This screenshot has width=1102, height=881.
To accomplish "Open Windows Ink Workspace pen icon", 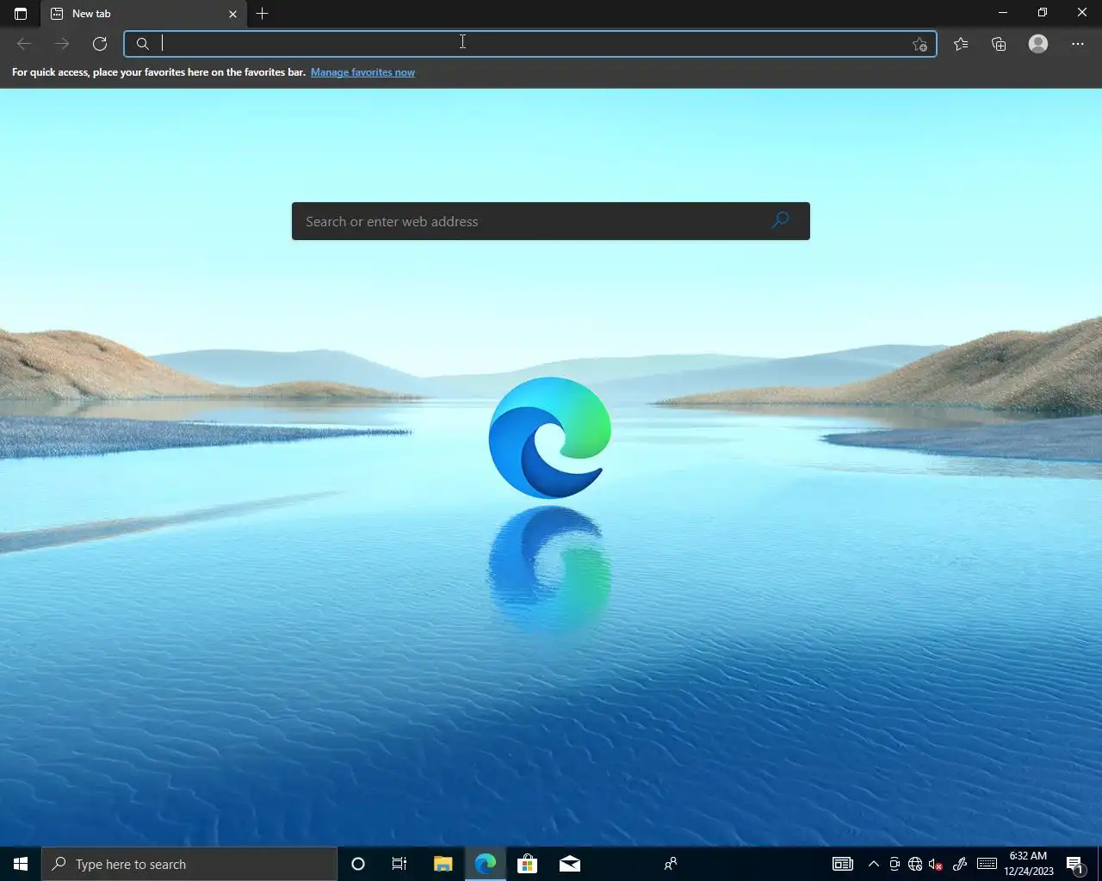I will 960,864.
